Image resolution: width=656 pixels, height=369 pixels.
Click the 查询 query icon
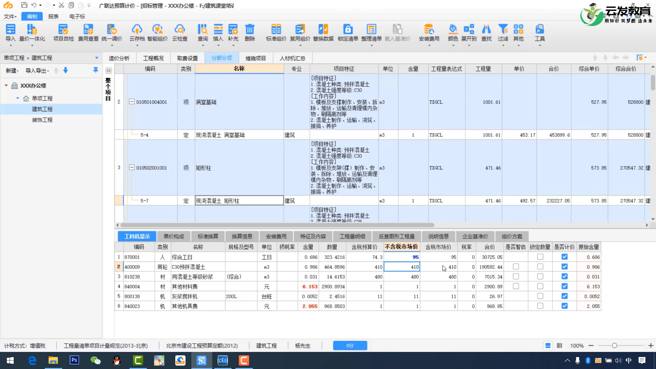pos(203,33)
